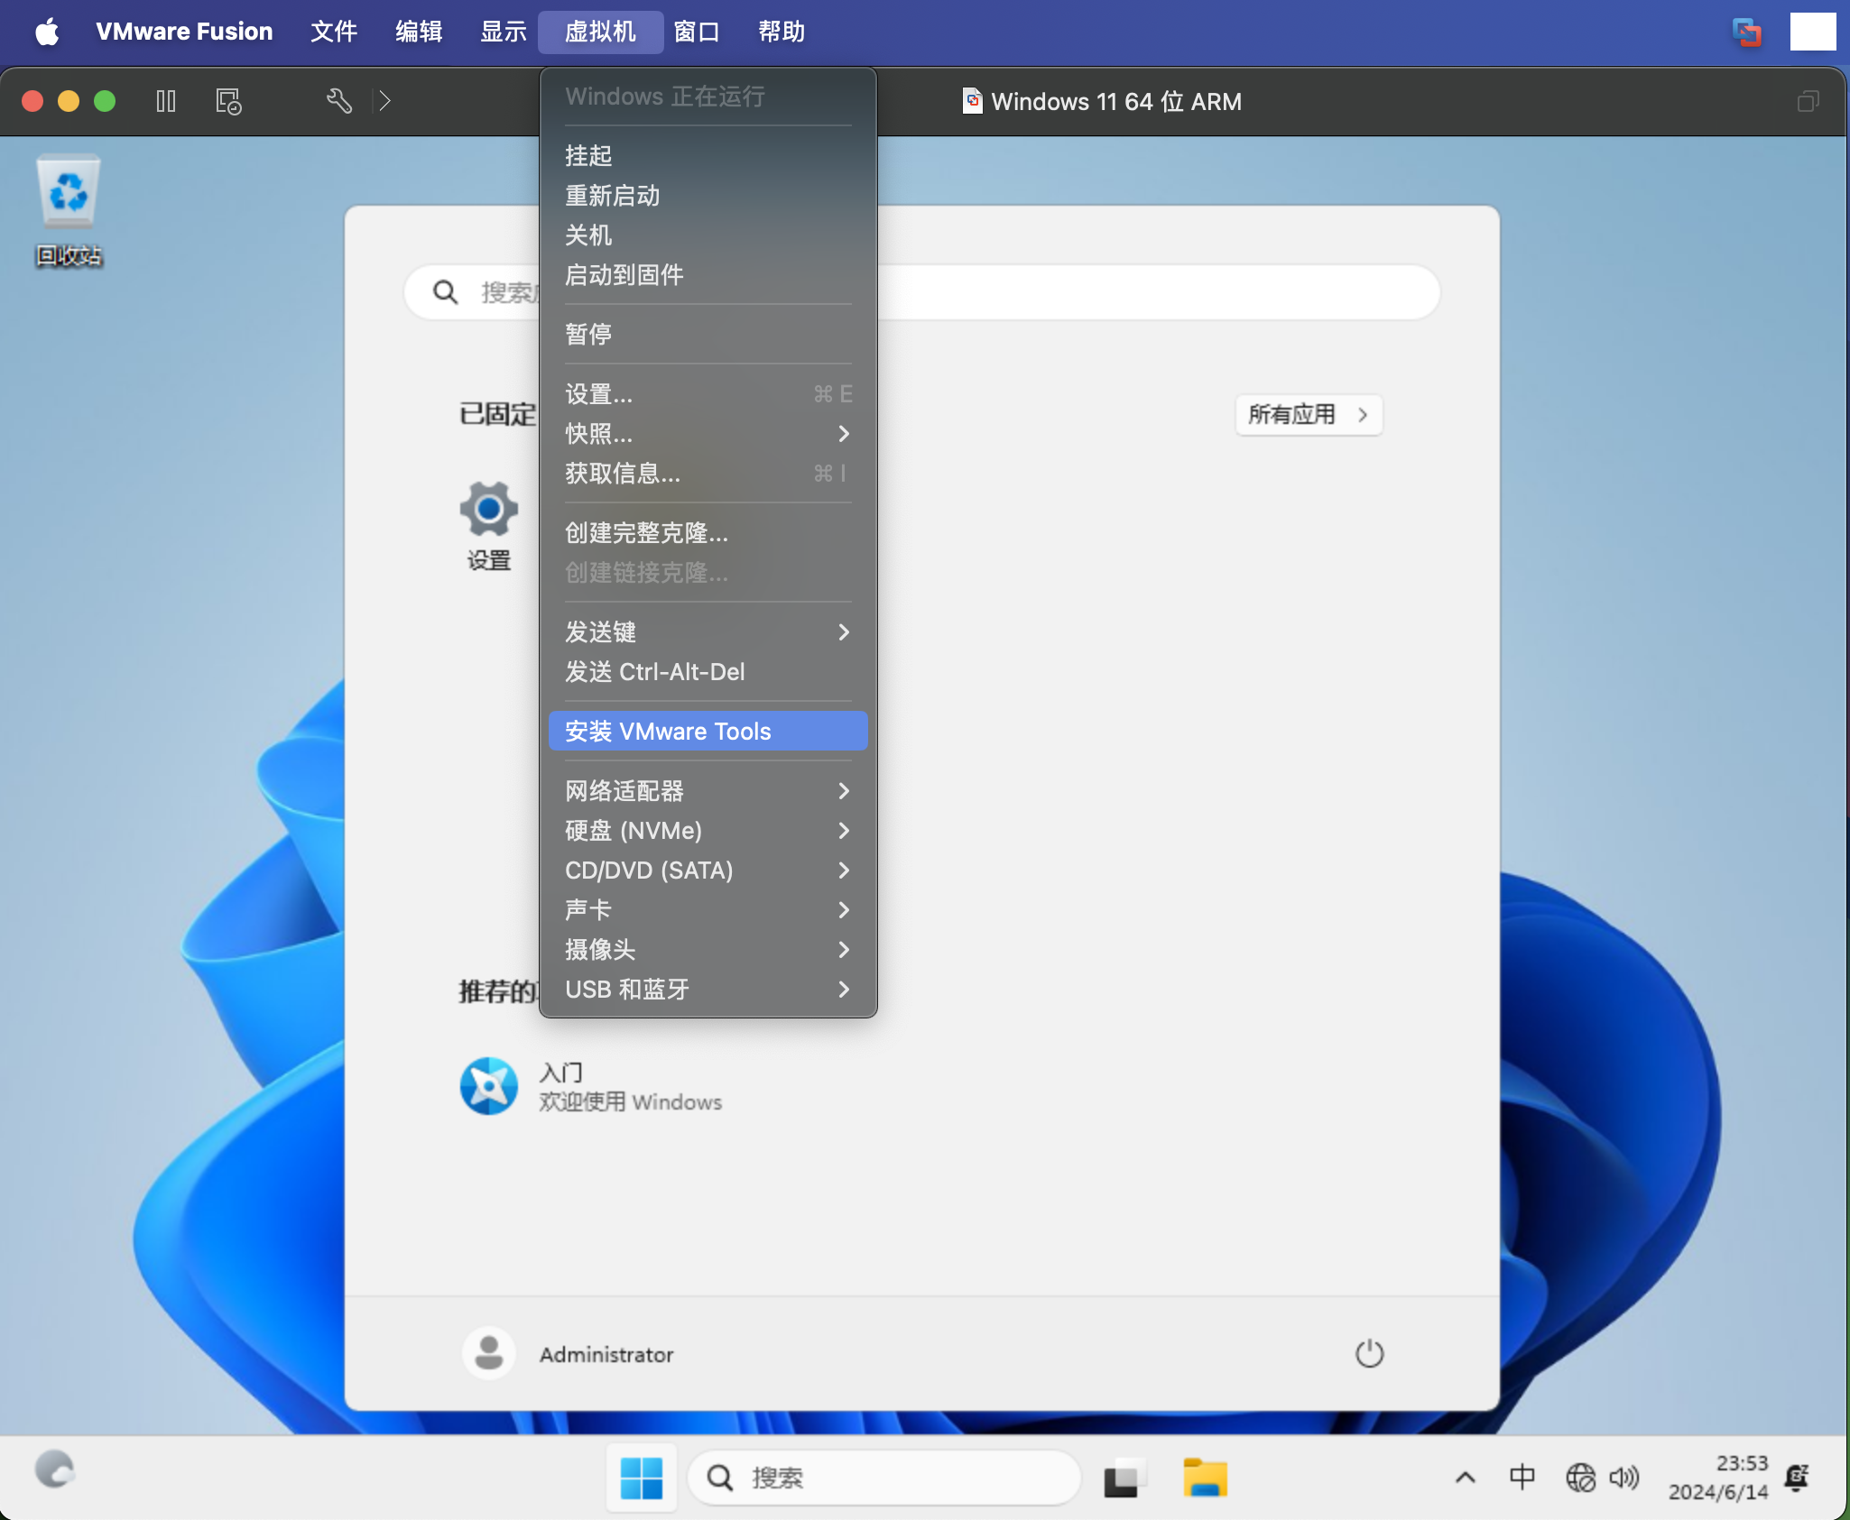Click the widgets icon on the taskbar's left end
1850x1520 pixels.
pyautogui.click(x=55, y=1469)
